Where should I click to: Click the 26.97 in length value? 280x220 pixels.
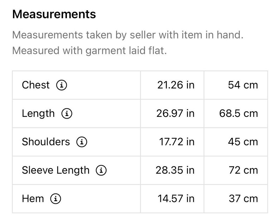(175, 113)
